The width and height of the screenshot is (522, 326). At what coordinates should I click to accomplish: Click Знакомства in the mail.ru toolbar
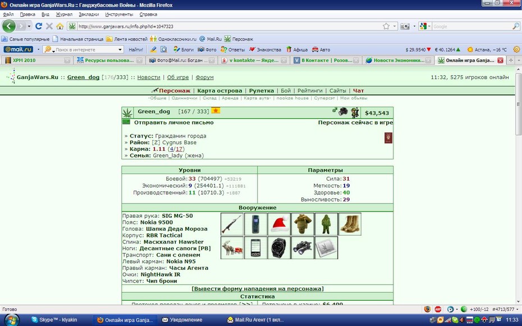(x=265, y=49)
